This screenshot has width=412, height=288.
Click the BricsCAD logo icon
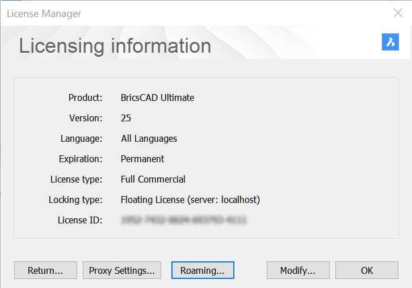click(390, 43)
